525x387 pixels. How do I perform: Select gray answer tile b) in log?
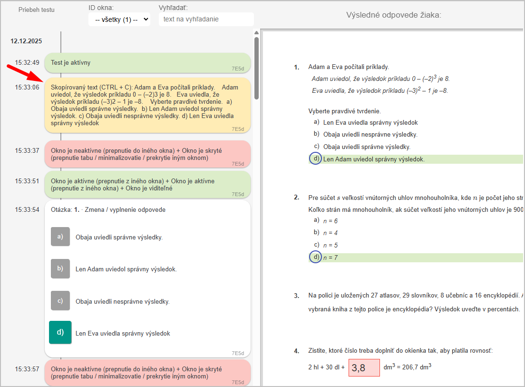(60, 268)
